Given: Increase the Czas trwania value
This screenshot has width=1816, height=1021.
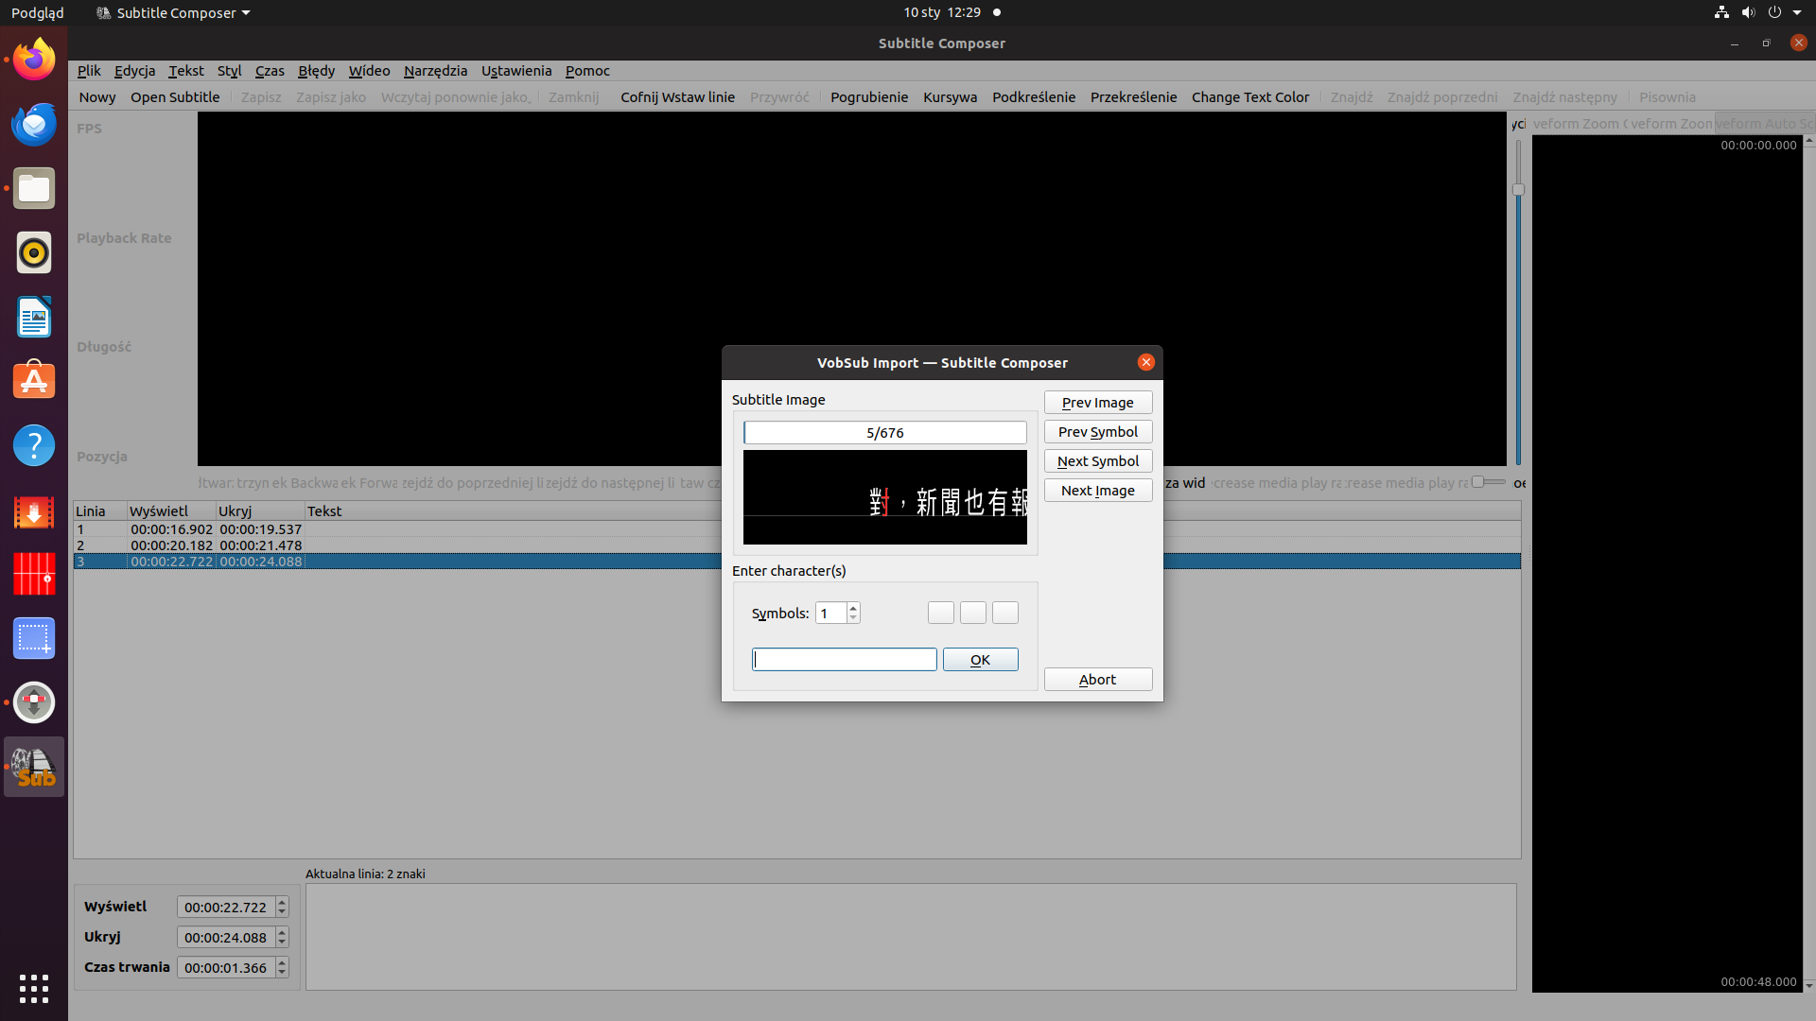Looking at the screenshot, I should [282, 962].
